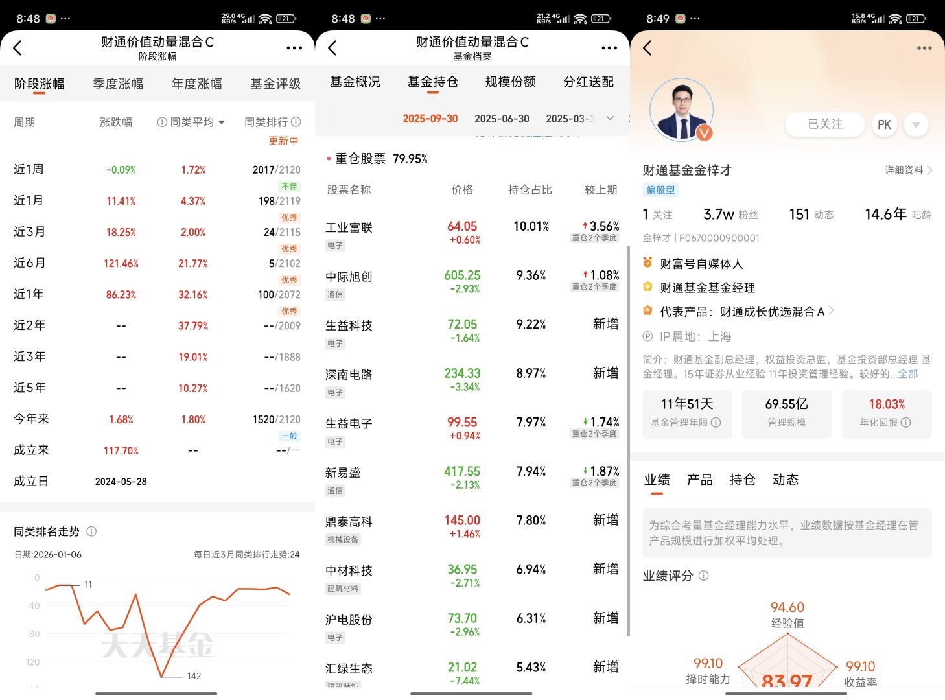This screenshot has width=945, height=700.
Task: Open the 新易盛 stock row
Action: (472, 480)
